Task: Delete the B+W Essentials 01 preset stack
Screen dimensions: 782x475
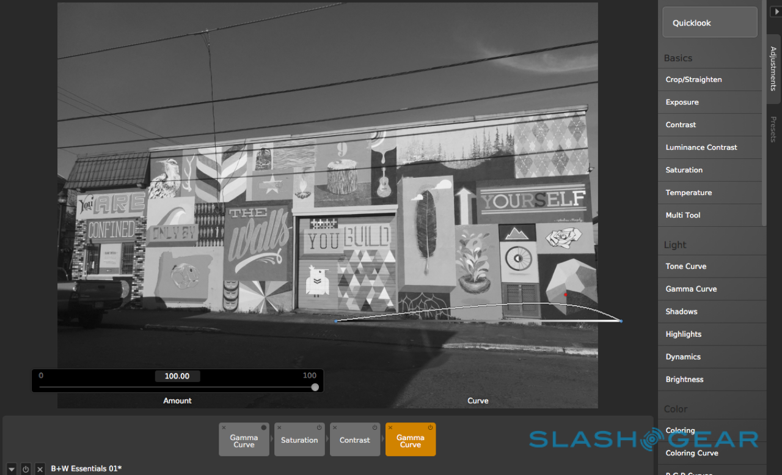Action: pyautogui.click(x=40, y=469)
